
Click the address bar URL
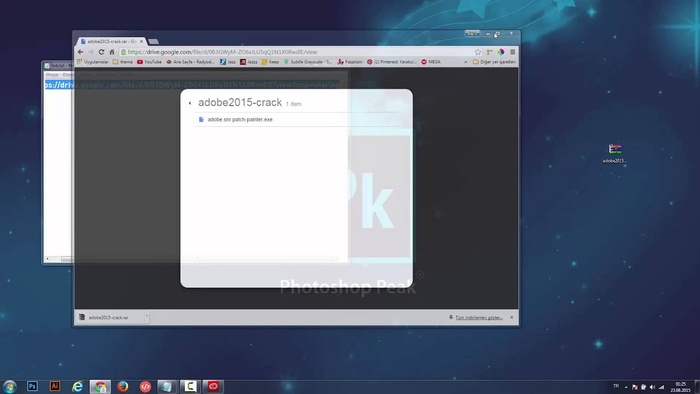pos(222,52)
